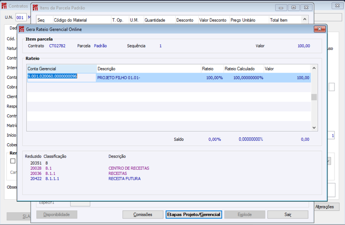The height and width of the screenshot is (225, 345).
Task: Click the Itens da Parcela Padrão window icon
Action: pos(35,8)
